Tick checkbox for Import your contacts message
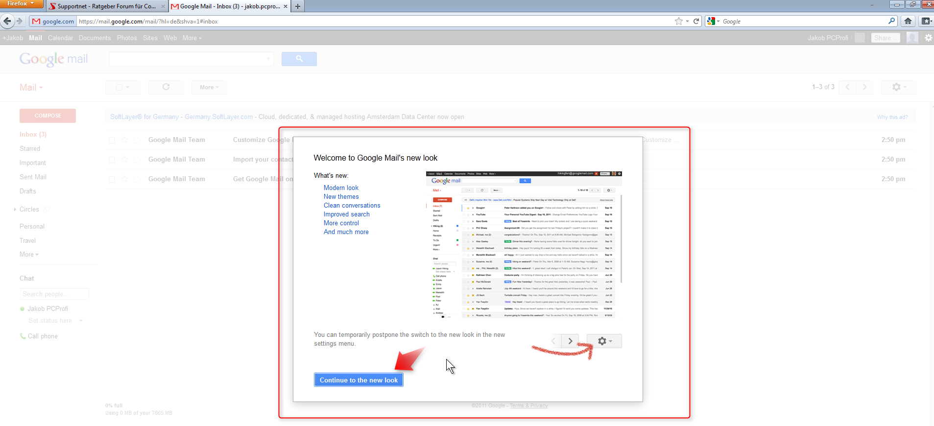Image resolution: width=934 pixels, height=426 pixels. click(x=112, y=160)
